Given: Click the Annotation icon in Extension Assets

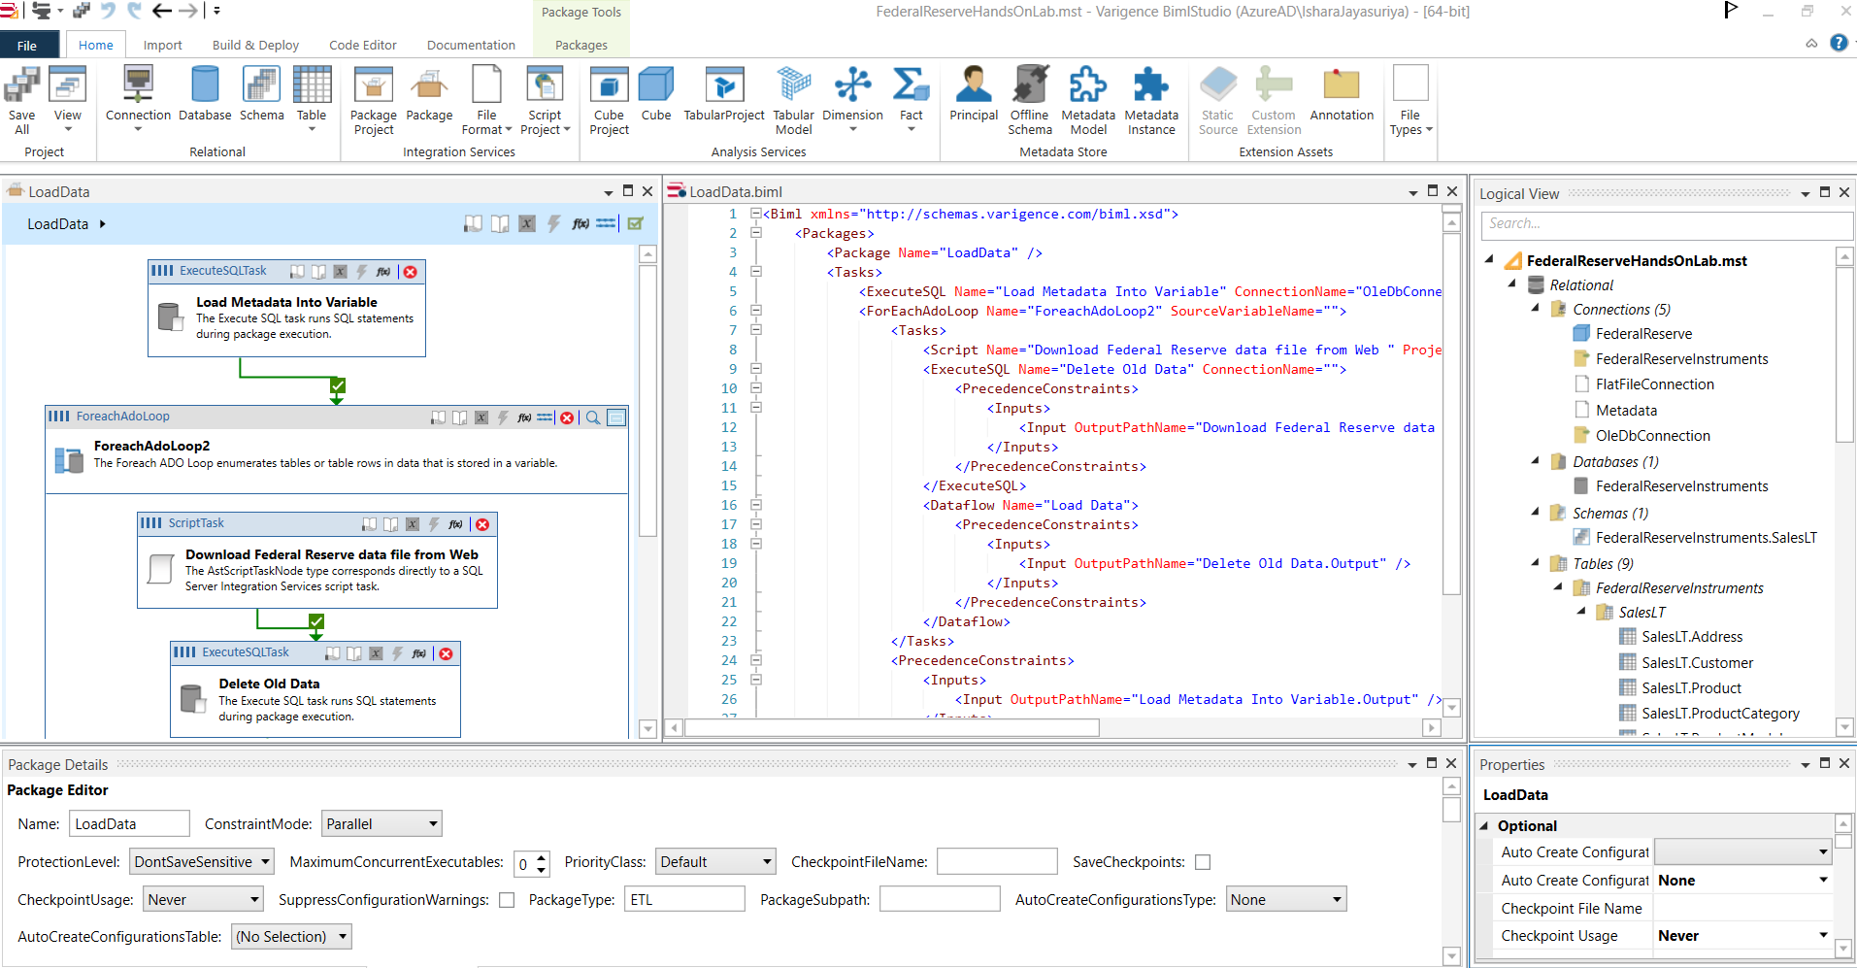Looking at the screenshot, I should pos(1341,97).
